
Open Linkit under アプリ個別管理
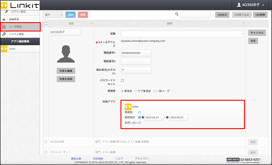(x=12, y=49)
